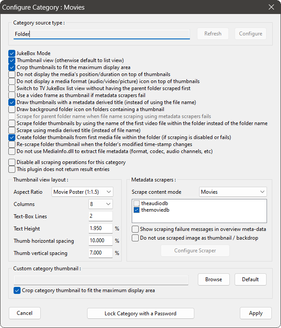Click the Apply button
This screenshot has width=281, height=328.
[256, 313]
